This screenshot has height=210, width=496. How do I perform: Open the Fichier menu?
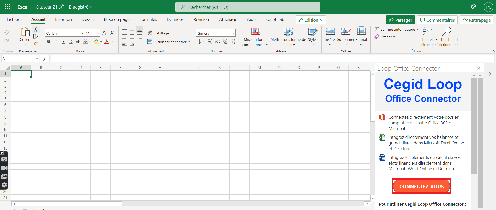coord(13,19)
